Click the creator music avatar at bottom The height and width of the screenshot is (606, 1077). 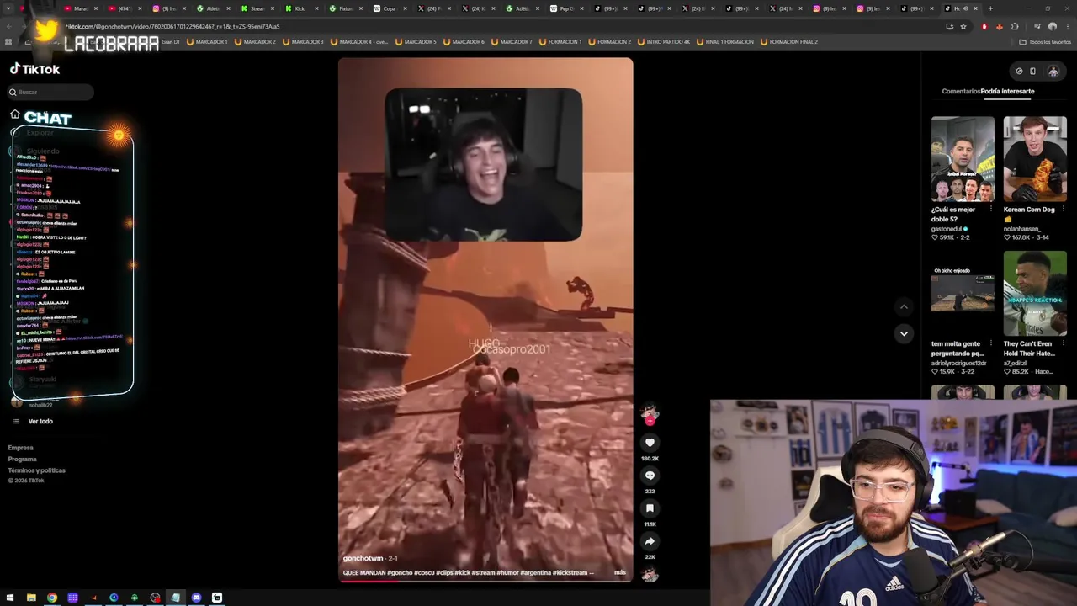click(x=649, y=575)
